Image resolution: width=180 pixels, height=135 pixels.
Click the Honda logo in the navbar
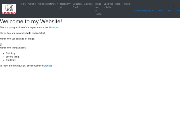pyautogui.click(x=9, y=9)
